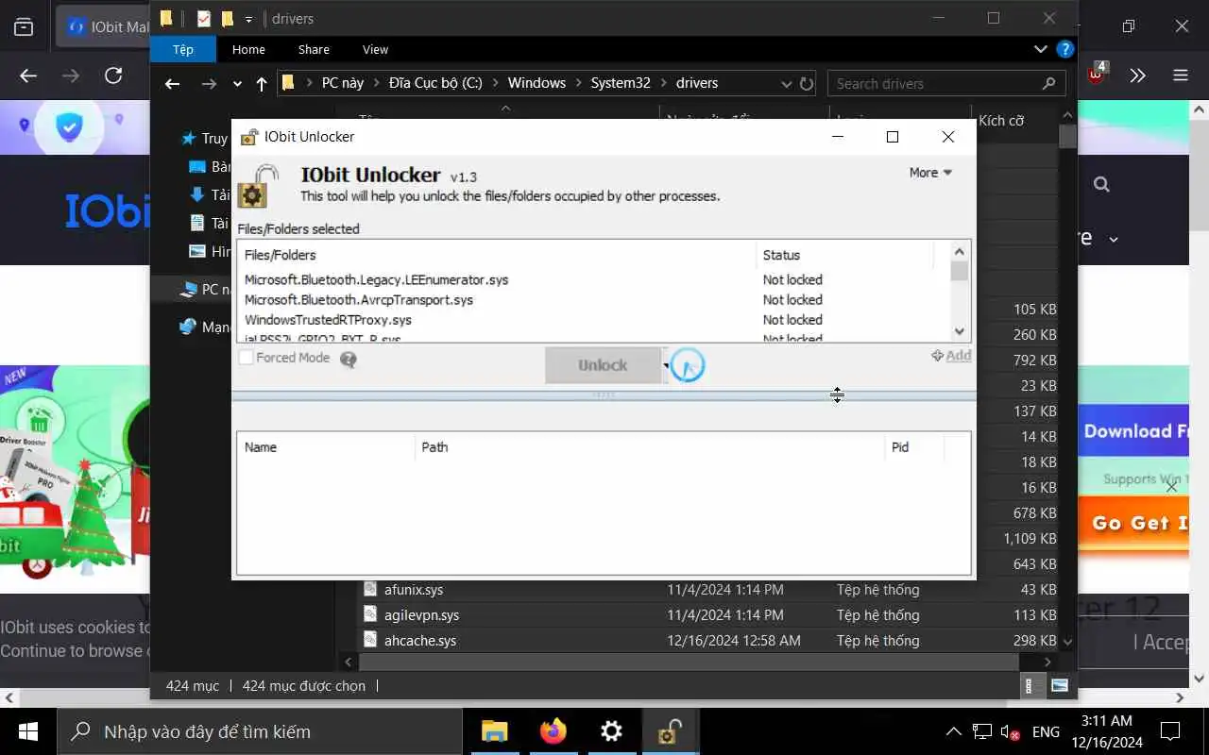The width and height of the screenshot is (1209, 755).
Task: Click the muted volume tray icon
Action: 1011,731
